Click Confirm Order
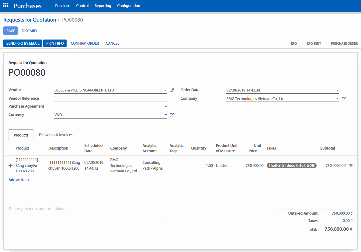 tap(85, 43)
